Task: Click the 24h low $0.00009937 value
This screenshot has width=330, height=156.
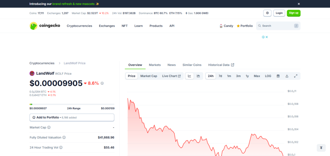Action: click(x=38, y=108)
